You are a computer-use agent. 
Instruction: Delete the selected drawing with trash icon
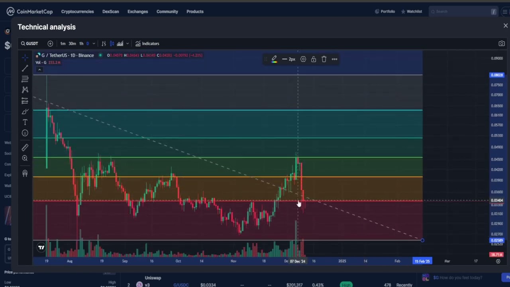pyautogui.click(x=324, y=59)
